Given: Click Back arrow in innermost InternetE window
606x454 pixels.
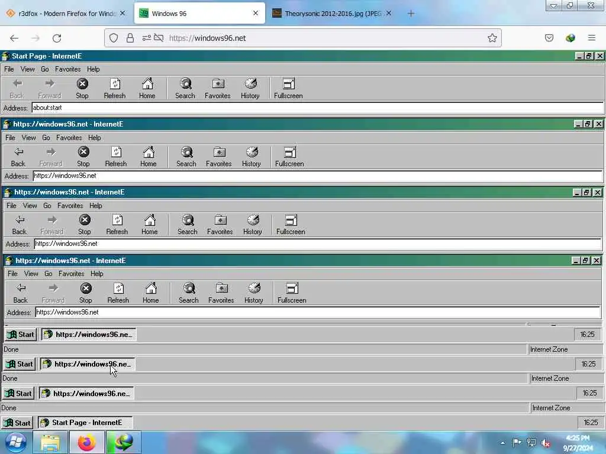Looking at the screenshot, I should pos(21,293).
